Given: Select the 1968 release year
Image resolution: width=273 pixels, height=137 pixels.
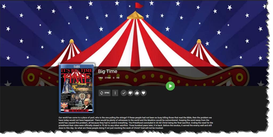Looking at the screenshot, I should 100,78.
